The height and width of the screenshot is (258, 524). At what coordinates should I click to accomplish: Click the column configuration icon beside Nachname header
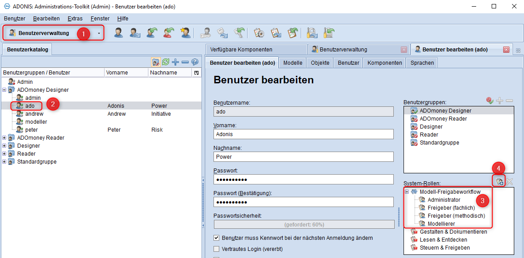(x=196, y=73)
